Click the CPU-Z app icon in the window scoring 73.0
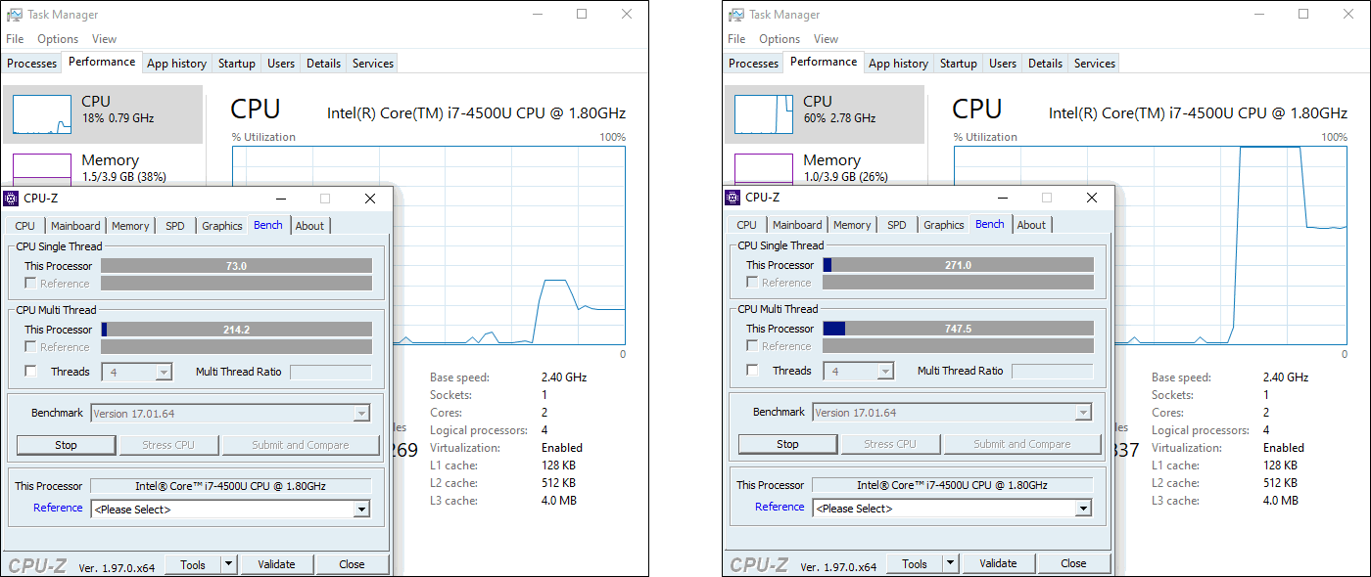 [12, 199]
